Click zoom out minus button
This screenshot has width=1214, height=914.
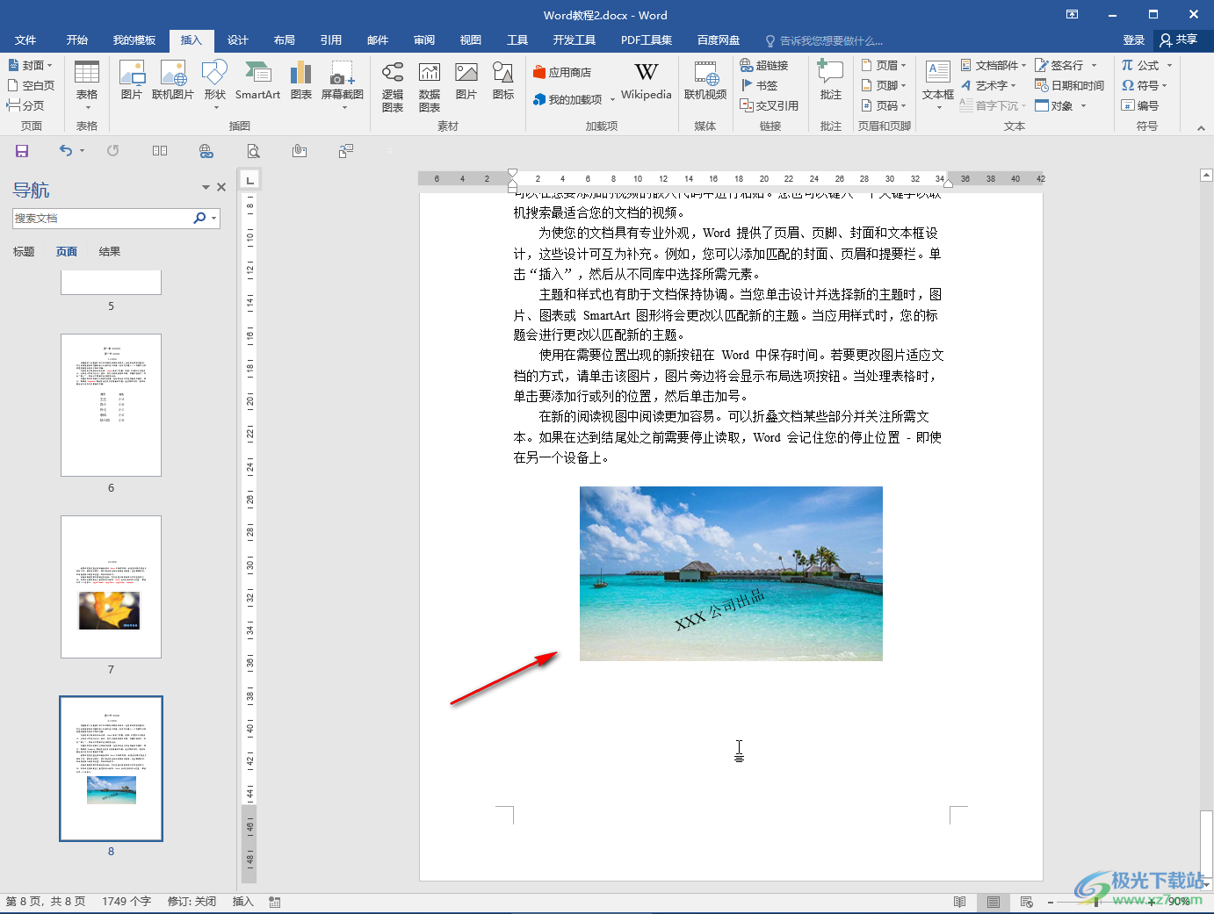pos(1051,902)
